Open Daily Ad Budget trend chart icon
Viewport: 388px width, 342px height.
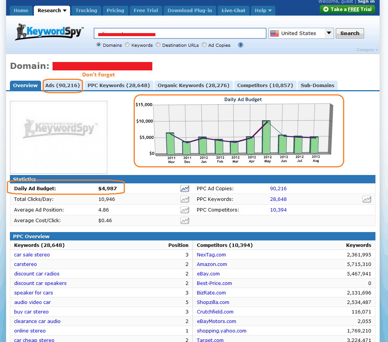185,189
